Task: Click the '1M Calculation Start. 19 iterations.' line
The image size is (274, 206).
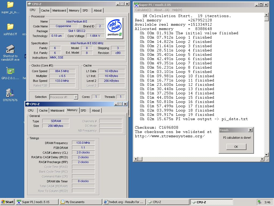Action: (187, 16)
